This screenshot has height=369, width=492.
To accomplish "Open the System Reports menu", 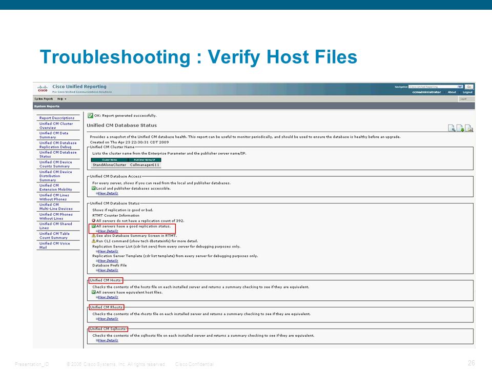I will click(44, 99).
